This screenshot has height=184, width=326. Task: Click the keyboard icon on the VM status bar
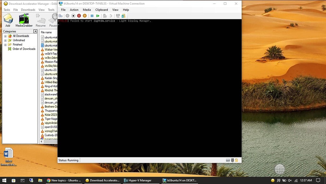(x=227, y=160)
